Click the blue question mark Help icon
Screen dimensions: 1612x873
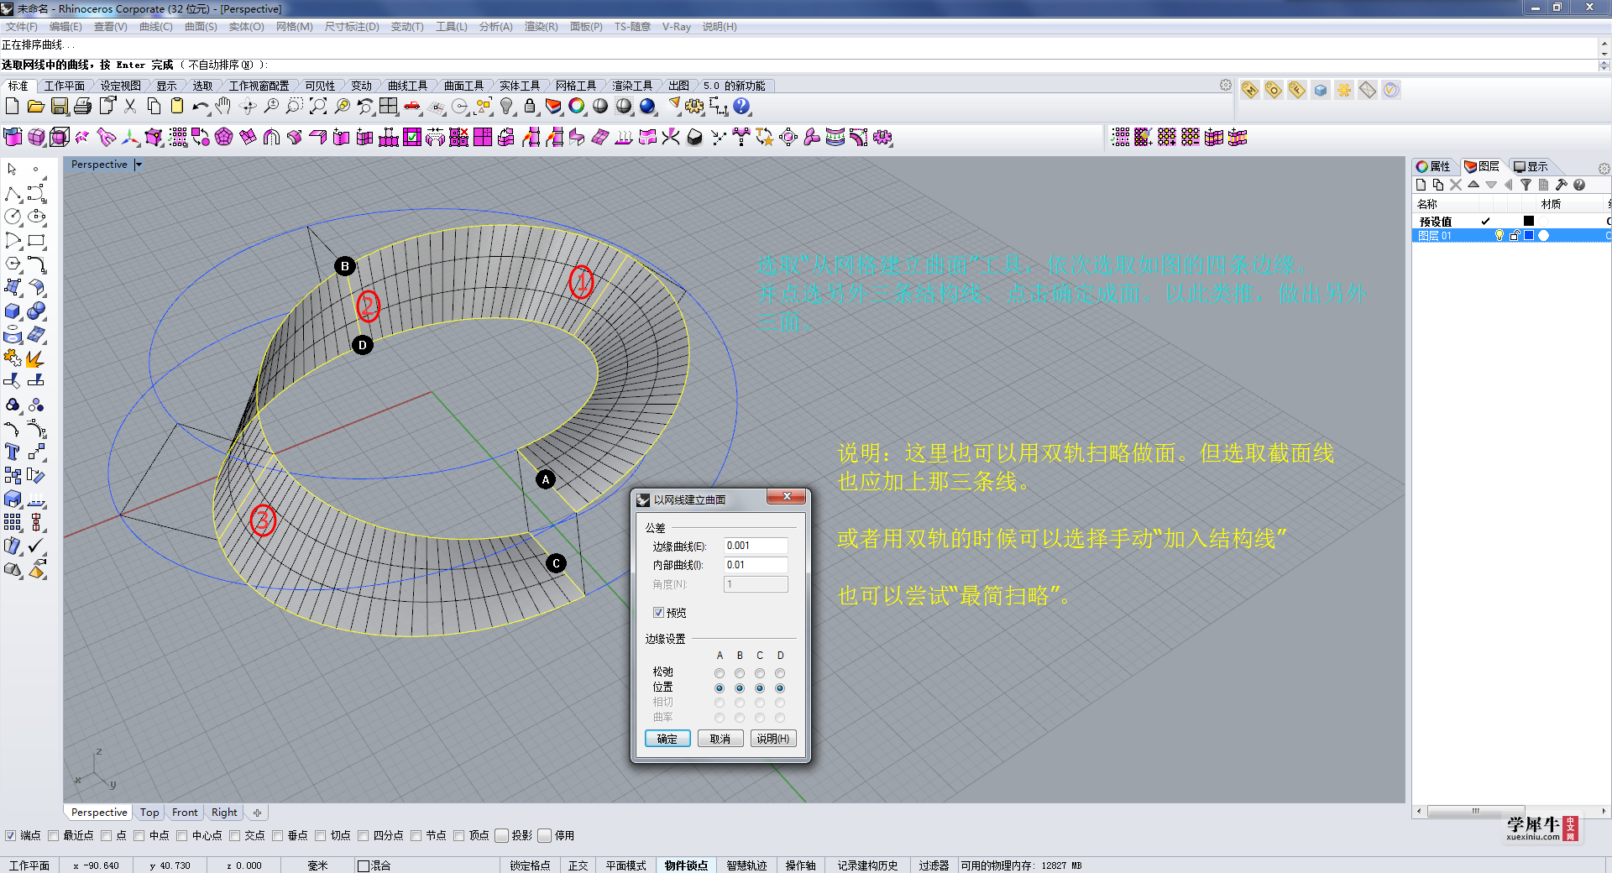(x=741, y=107)
